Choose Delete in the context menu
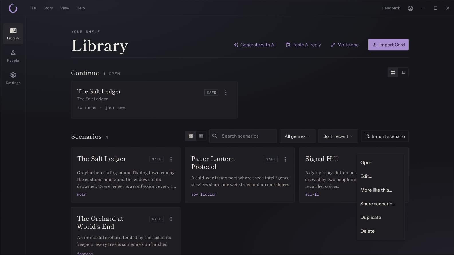 tap(381, 231)
